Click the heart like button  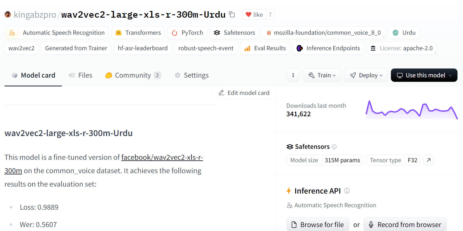(254, 15)
